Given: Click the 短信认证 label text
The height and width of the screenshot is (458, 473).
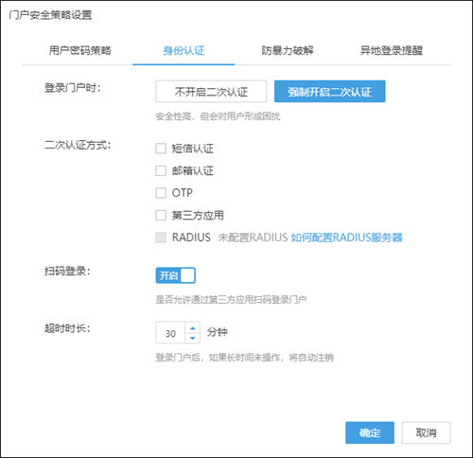Looking at the screenshot, I should pos(193,149).
